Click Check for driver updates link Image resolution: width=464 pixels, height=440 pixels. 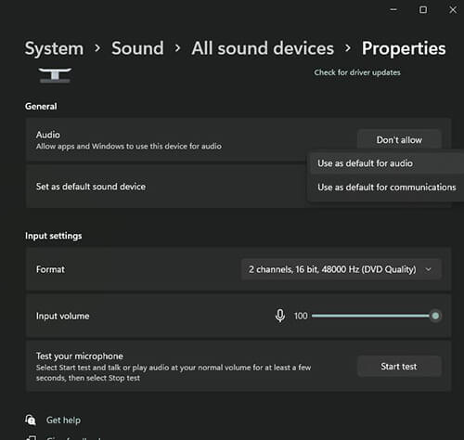click(x=357, y=72)
